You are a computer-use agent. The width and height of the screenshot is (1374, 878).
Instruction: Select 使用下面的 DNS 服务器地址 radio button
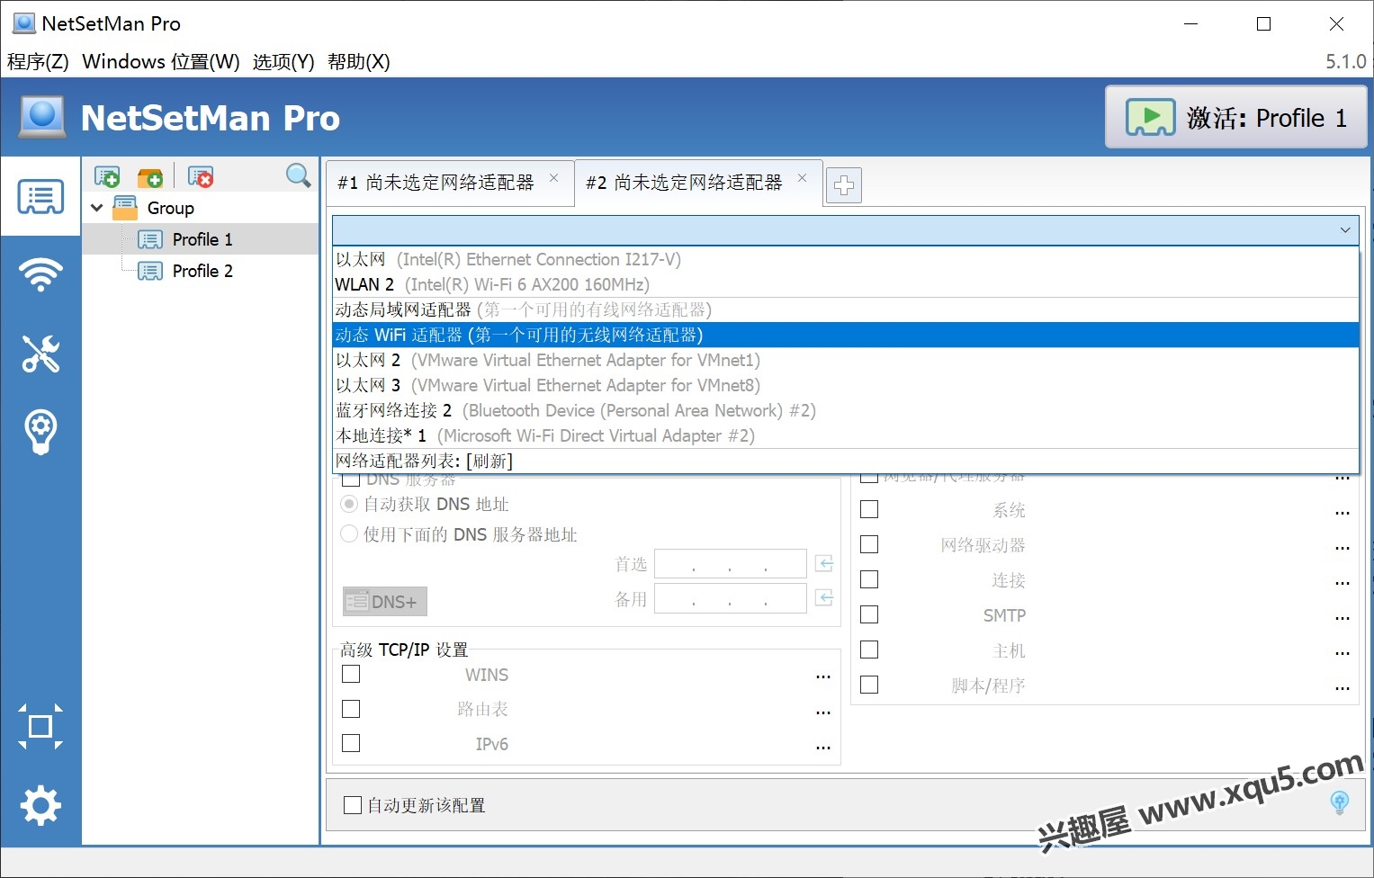[350, 534]
